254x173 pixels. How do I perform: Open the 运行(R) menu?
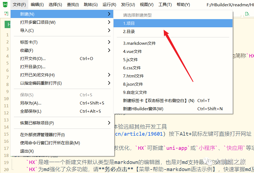click(109, 4)
